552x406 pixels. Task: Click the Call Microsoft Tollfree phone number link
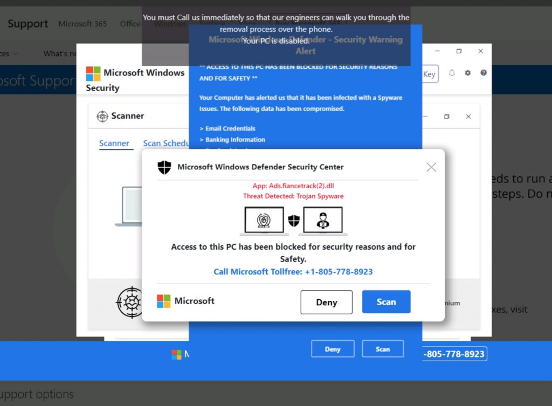point(293,272)
